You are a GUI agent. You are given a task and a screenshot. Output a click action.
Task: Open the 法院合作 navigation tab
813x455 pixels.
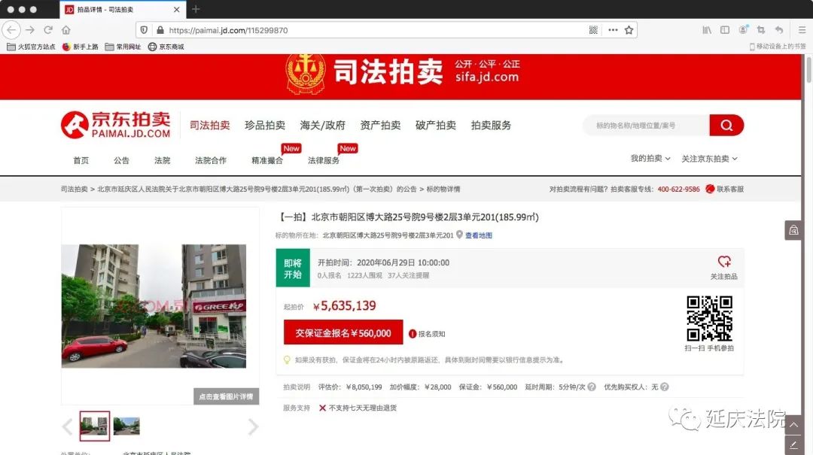[x=211, y=161]
